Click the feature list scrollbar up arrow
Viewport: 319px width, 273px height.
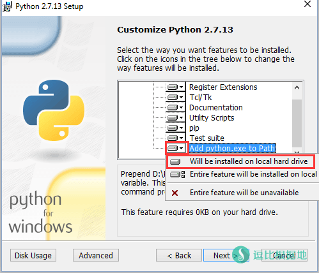coord(297,87)
